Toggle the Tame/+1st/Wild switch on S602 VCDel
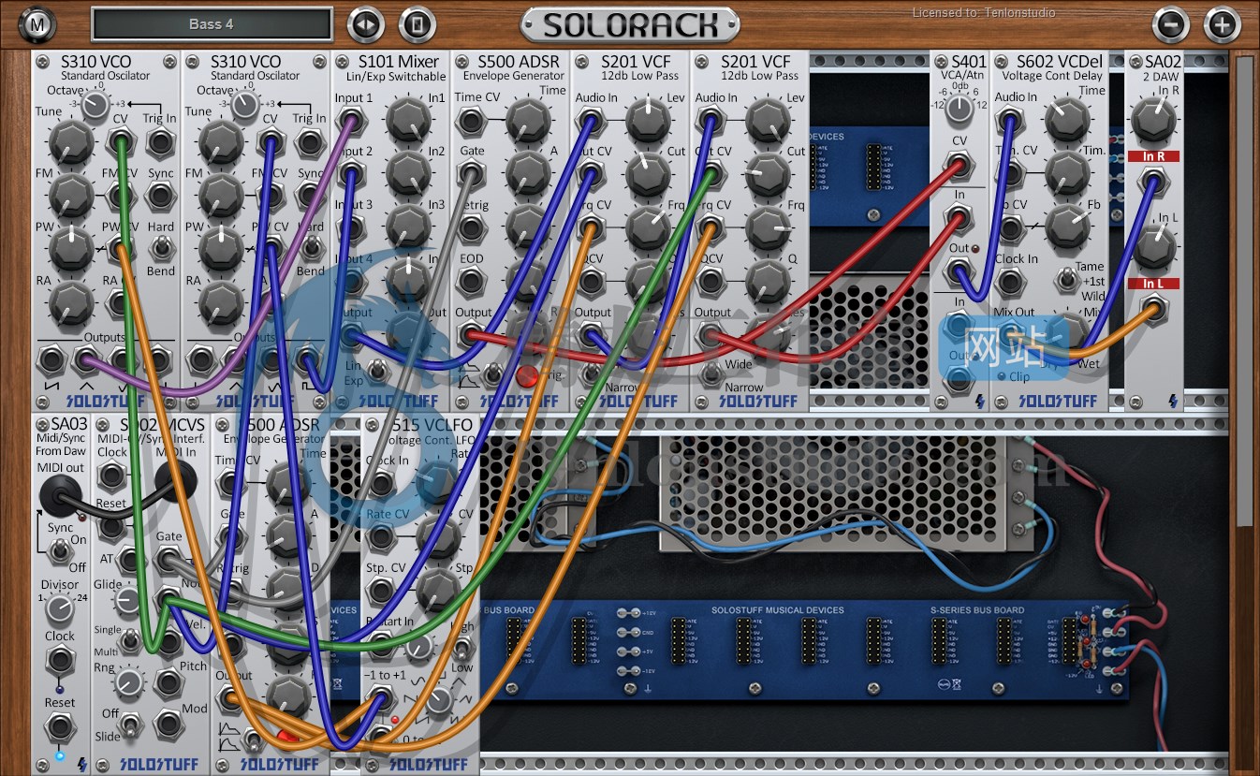 (x=1065, y=279)
